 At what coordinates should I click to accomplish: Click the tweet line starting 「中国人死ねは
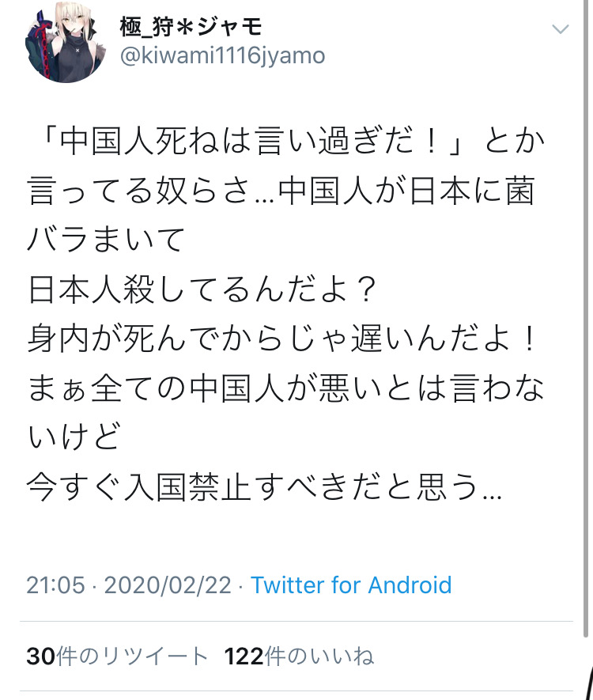288,142
